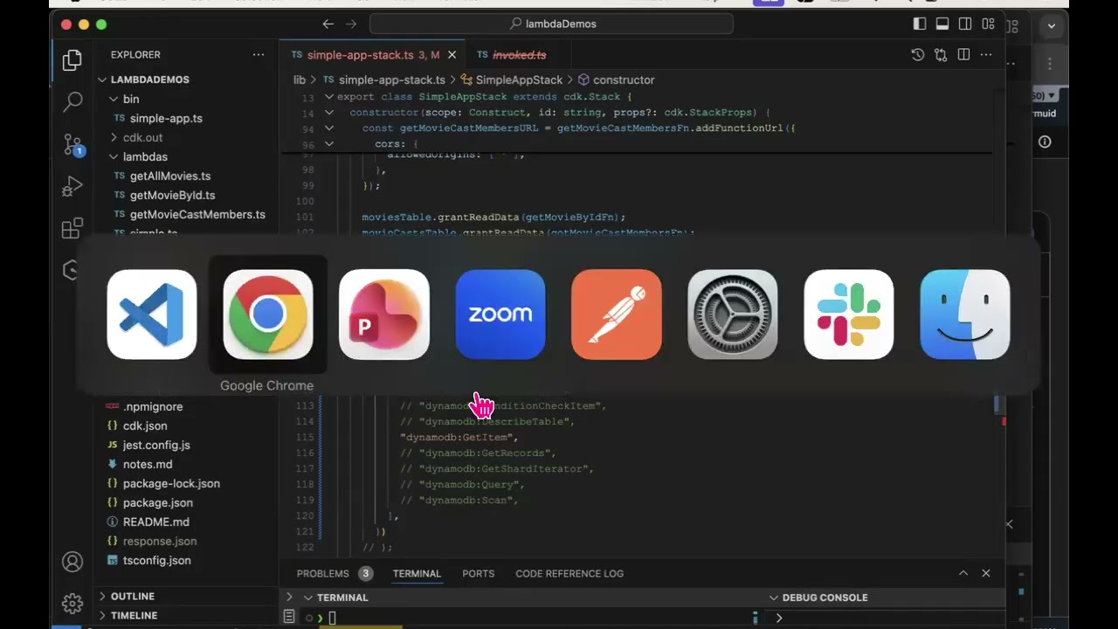Open getMovieCastMembers.ts in Explorer
The width and height of the screenshot is (1118, 629).
coord(197,214)
